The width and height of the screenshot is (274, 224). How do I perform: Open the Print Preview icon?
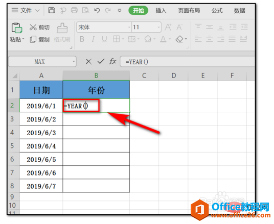[x=86, y=10]
